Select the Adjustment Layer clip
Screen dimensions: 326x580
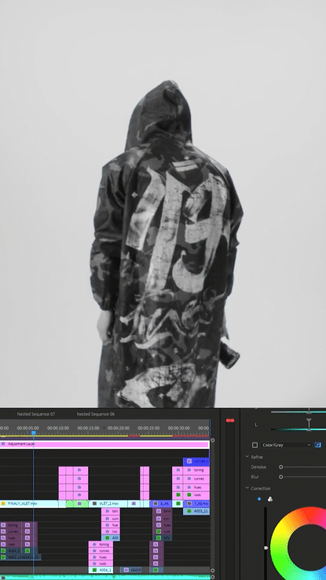tap(104, 444)
